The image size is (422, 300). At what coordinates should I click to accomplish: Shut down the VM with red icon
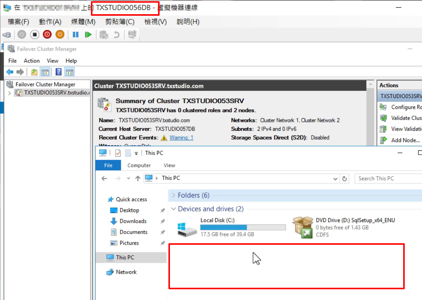pos(47,35)
